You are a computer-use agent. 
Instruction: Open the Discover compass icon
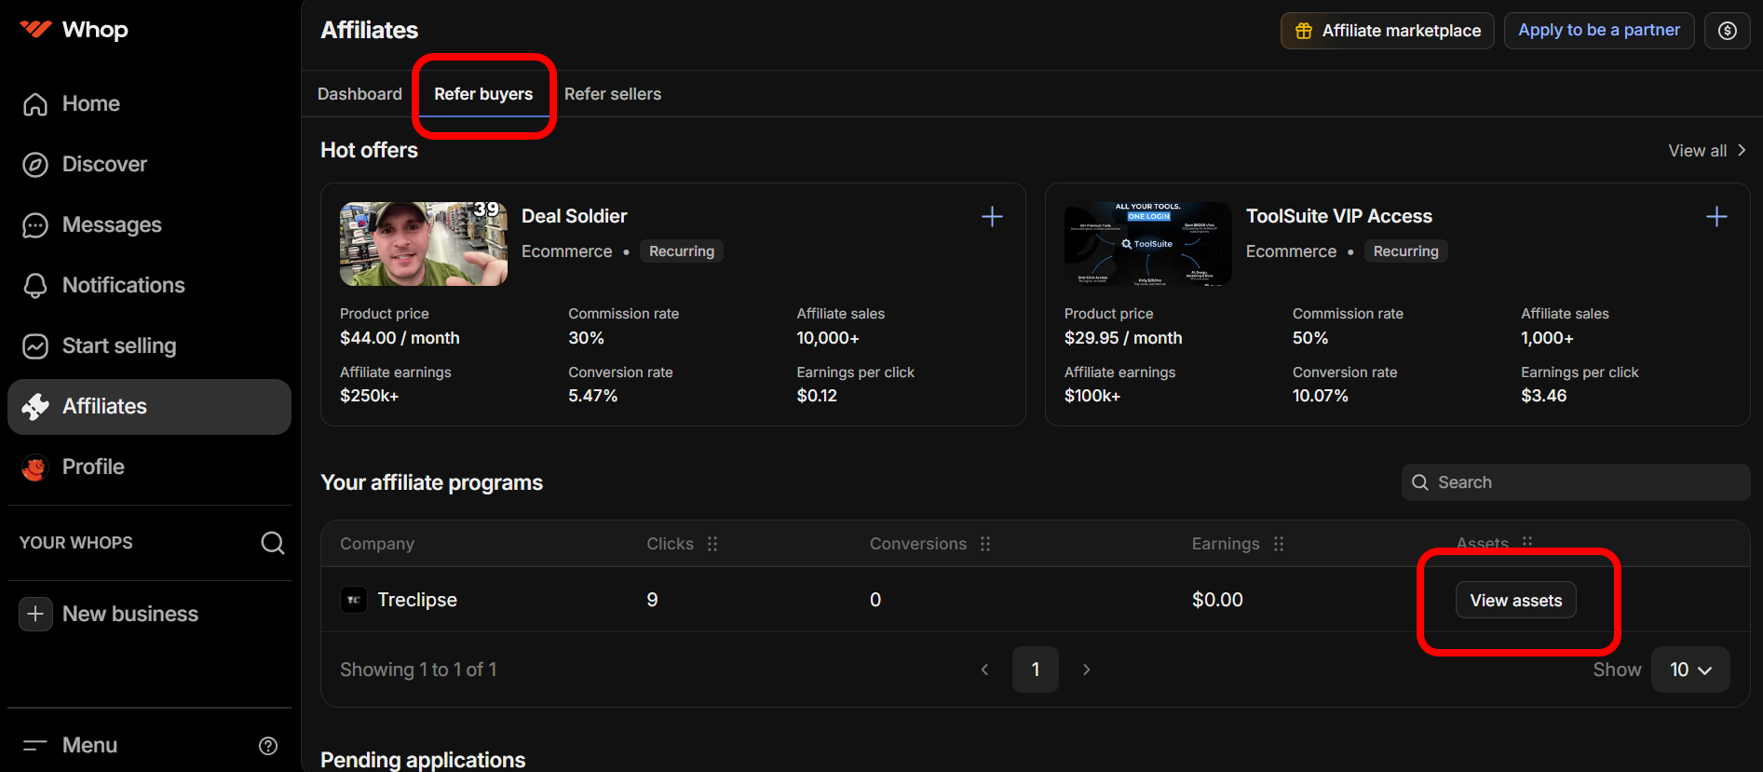[35, 165]
